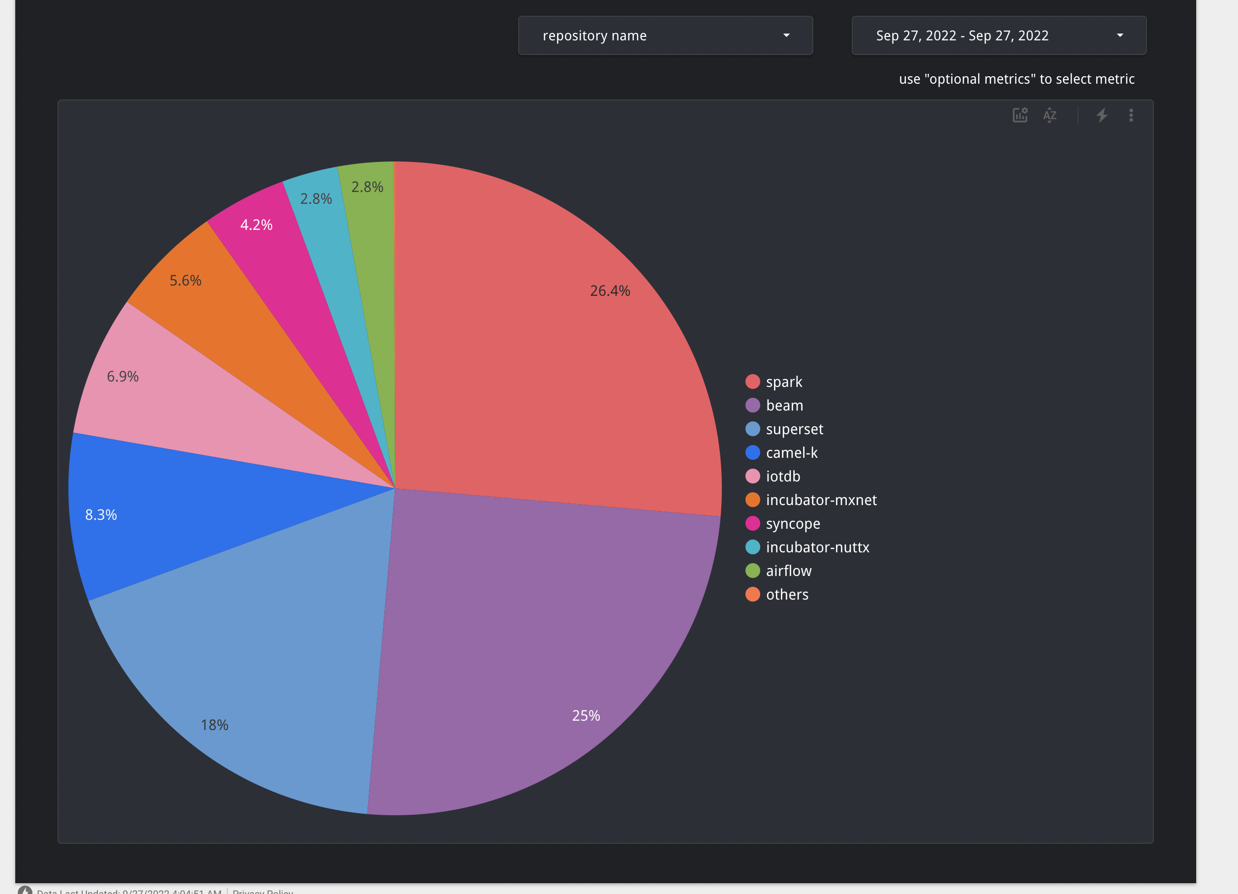This screenshot has height=894, width=1238.
Task: Click the 'use optional metrics' text
Action: coord(1017,79)
